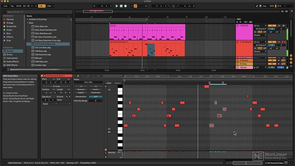This screenshot has height=166, width=295.
Task: Click the Fold button in note editor
Action: pyautogui.click(x=109, y=83)
